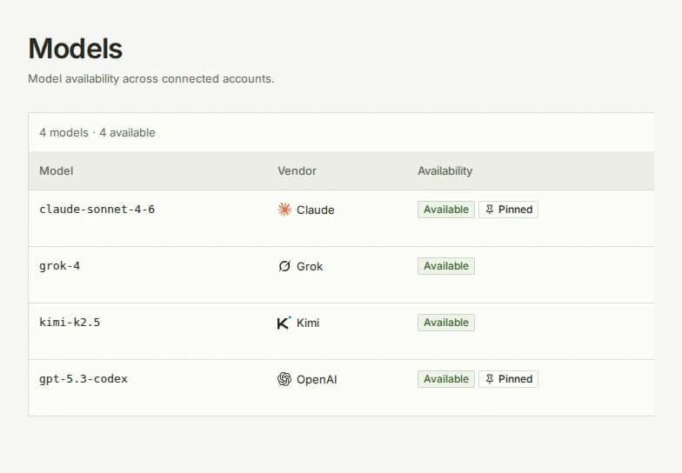The width and height of the screenshot is (682, 473).
Task: Click the pin icon in gpt-5.3-codex row
Action: [490, 379]
